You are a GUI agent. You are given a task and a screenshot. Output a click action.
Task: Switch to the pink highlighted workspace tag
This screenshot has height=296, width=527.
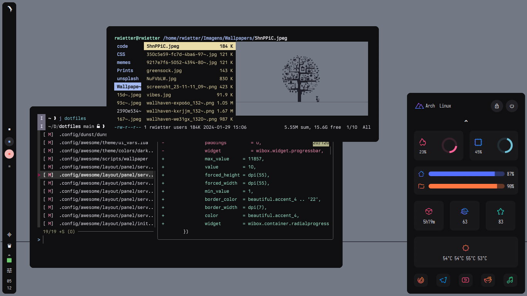9,154
